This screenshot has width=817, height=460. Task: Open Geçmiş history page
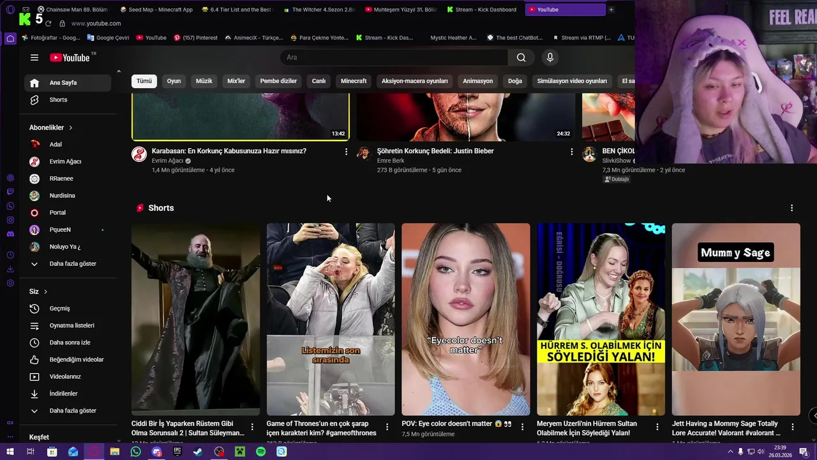pyautogui.click(x=68, y=309)
